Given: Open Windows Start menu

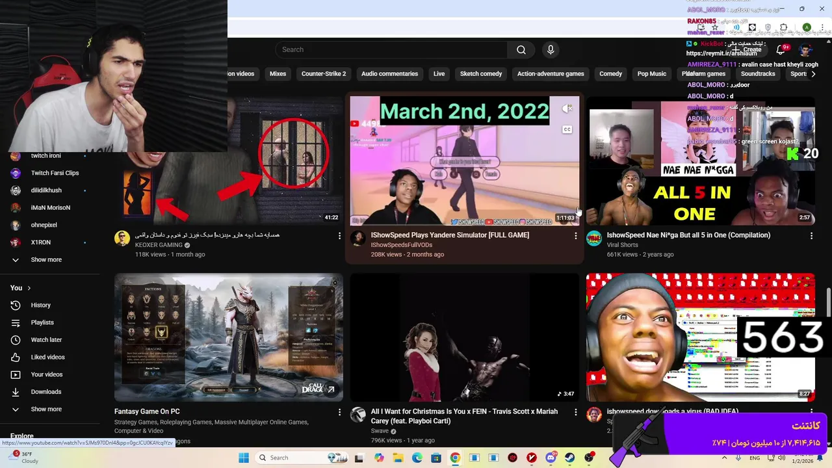Looking at the screenshot, I should click(244, 458).
